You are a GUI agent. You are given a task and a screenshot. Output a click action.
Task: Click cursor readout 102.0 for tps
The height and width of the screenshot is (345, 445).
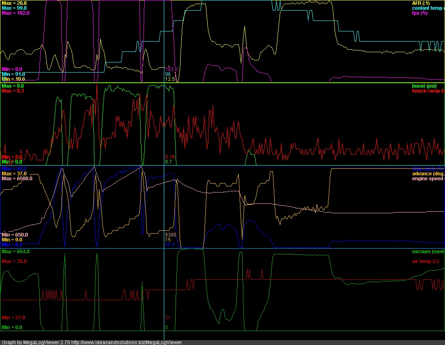pyautogui.click(x=172, y=69)
